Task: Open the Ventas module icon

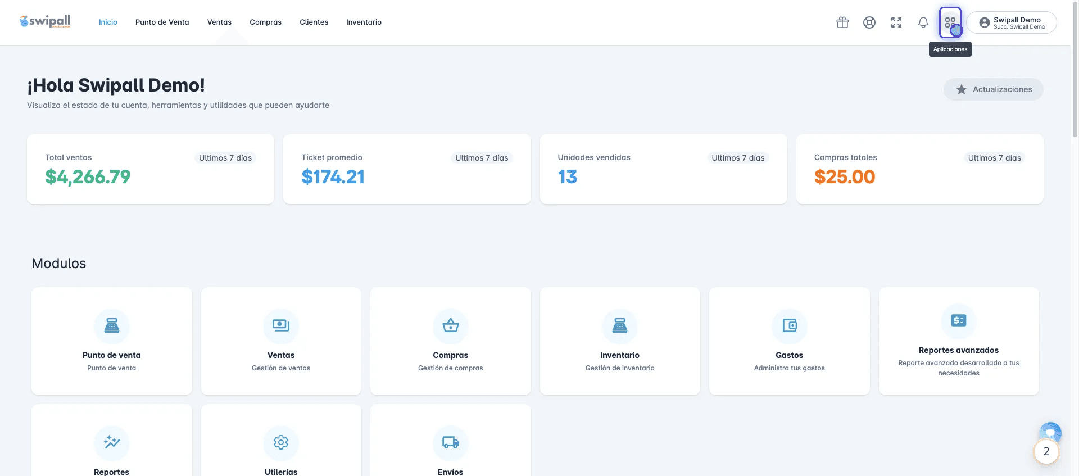Action: [281, 326]
